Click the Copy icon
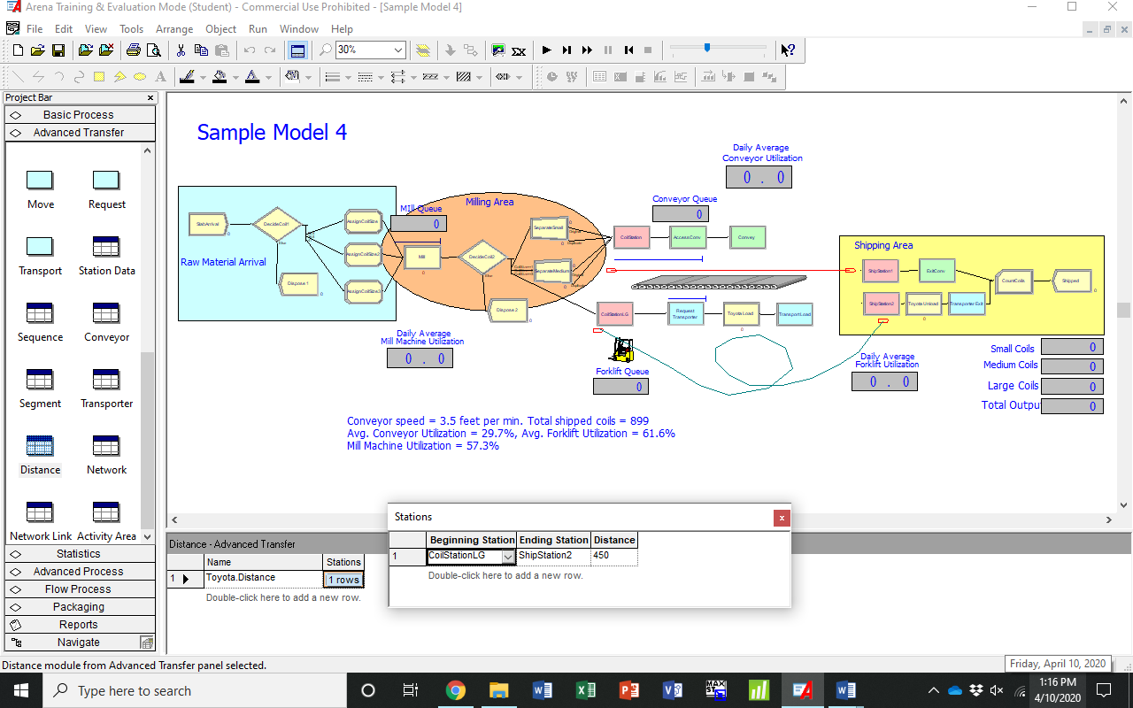 [201, 50]
